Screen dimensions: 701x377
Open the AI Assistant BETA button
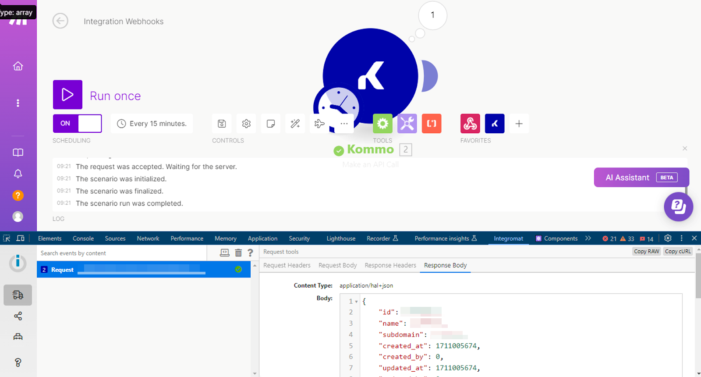(641, 178)
